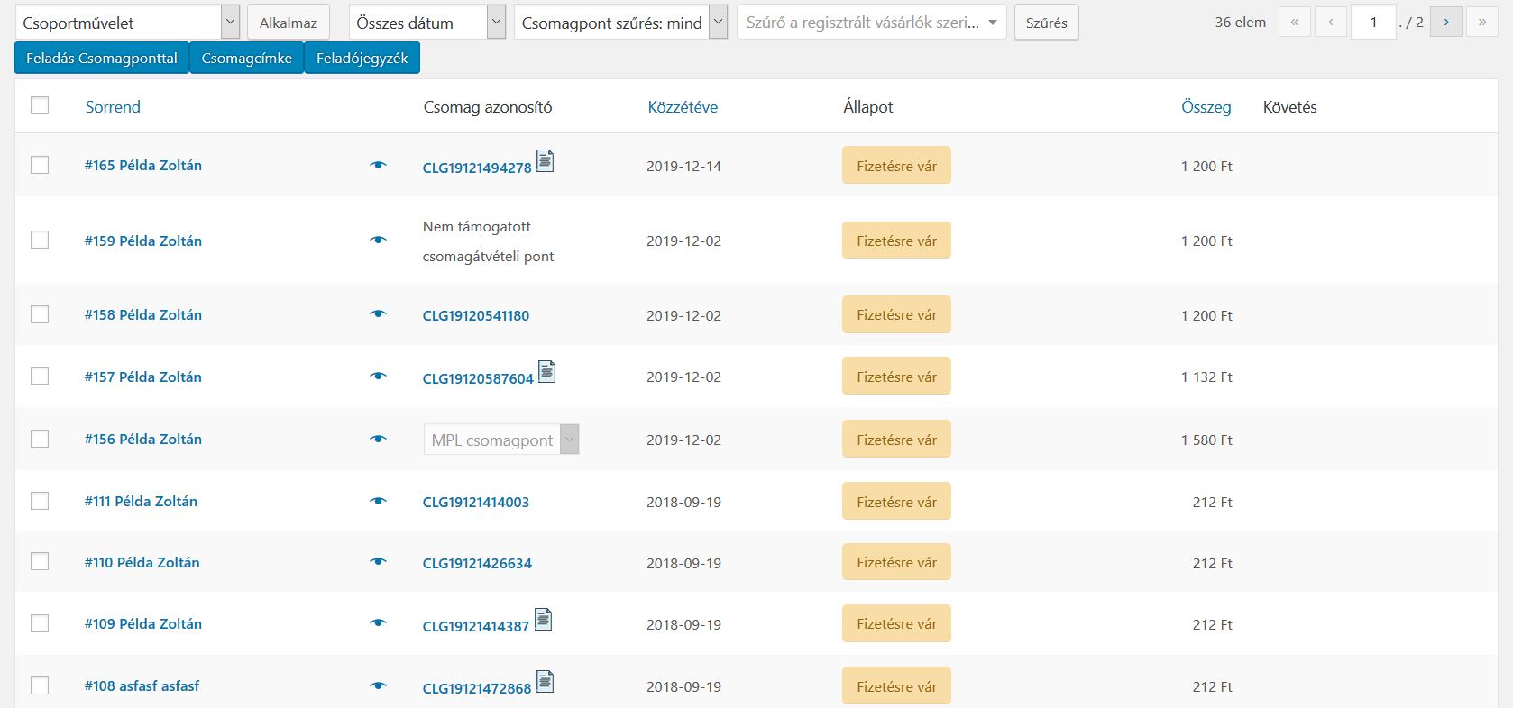1513x708 pixels.
Task: Open order #165 Példa Zoltán
Action: [143, 166]
